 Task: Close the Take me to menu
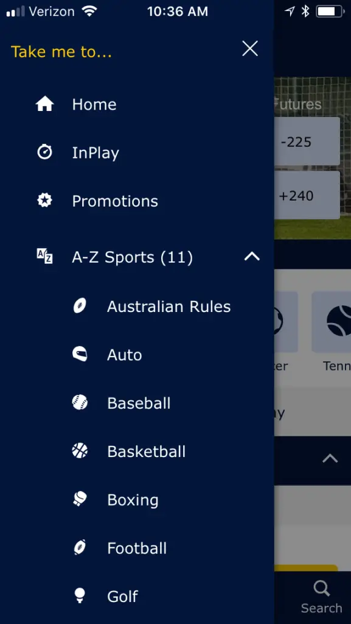point(250,49)
